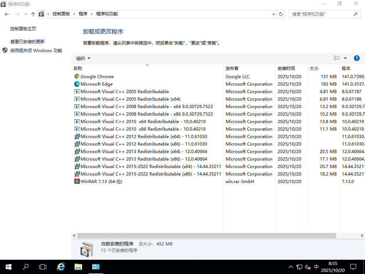
Task: Click the up-one-level arrow icon
Action: [33, 14]
